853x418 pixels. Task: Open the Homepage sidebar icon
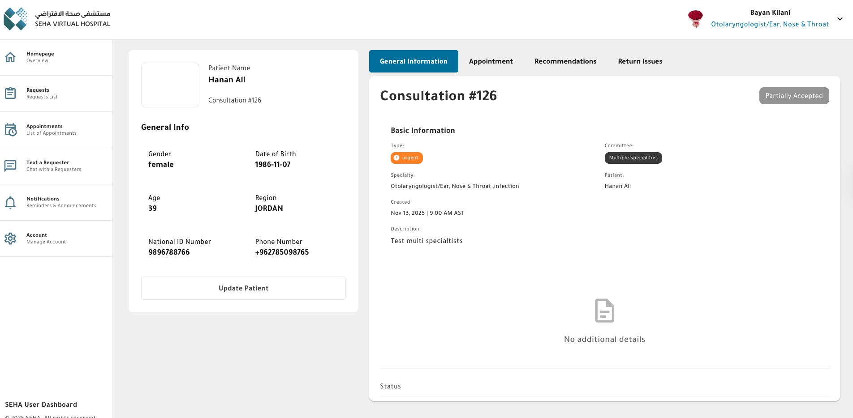[x=10, y=57]
